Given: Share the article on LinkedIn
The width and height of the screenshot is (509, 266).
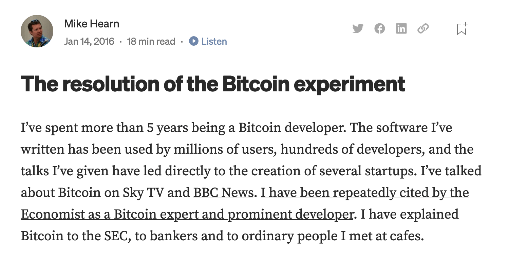Looking at the screenshot, I should pyautogui.click(x=401, y=29).
